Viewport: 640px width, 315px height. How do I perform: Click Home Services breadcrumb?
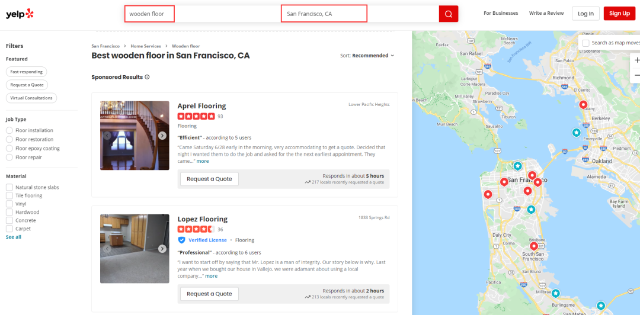click(x=146, y=46)
